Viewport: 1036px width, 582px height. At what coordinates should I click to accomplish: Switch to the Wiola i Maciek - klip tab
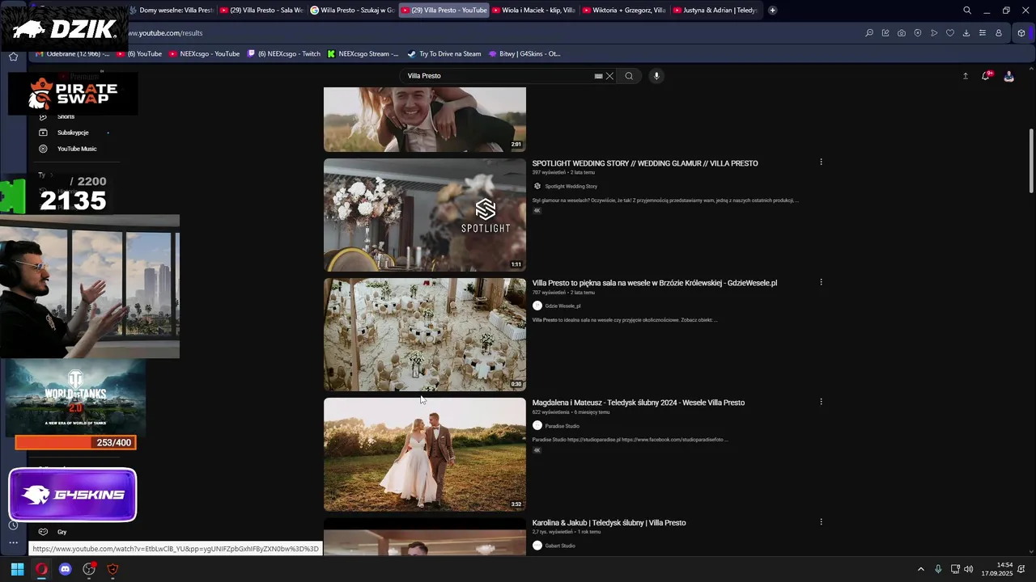click(x=534, y=11)
